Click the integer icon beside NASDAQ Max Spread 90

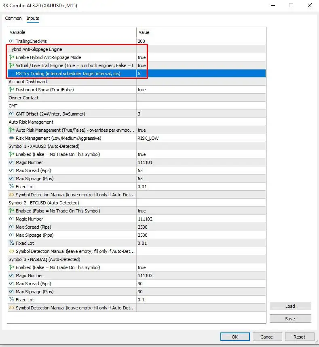[x=11, y=283]
